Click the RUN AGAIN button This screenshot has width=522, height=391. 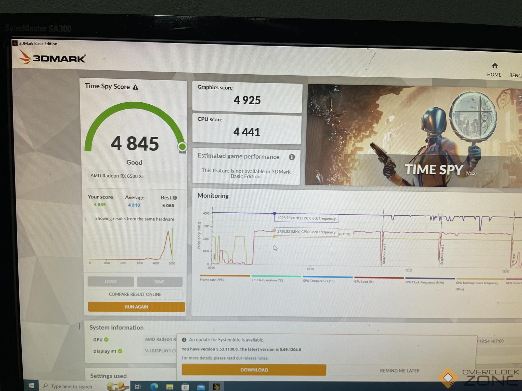136,307
